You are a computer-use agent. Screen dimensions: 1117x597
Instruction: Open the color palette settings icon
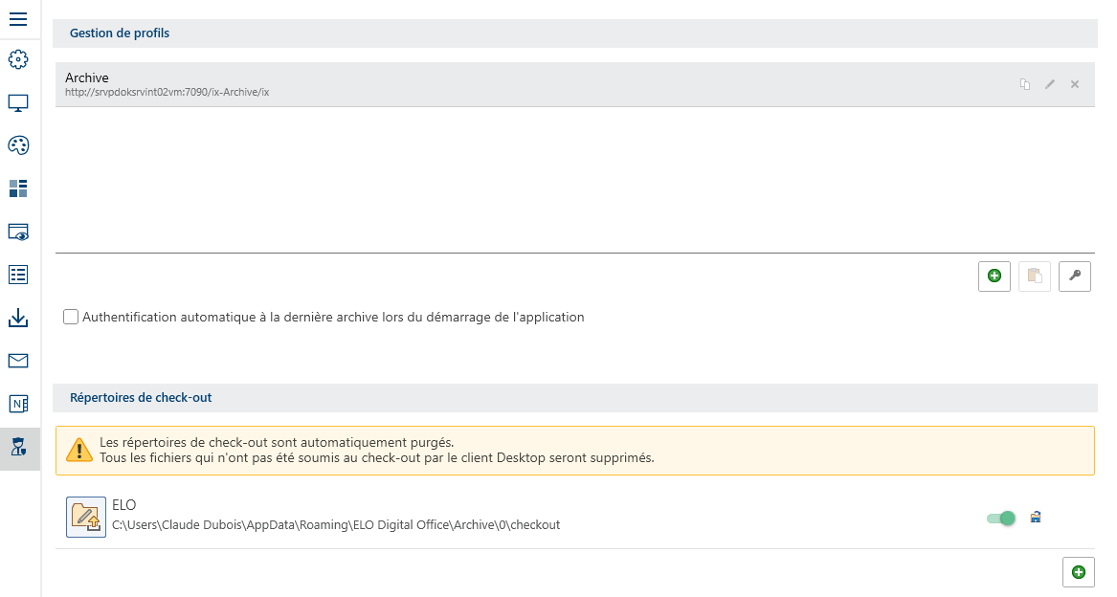click(18, 145)
